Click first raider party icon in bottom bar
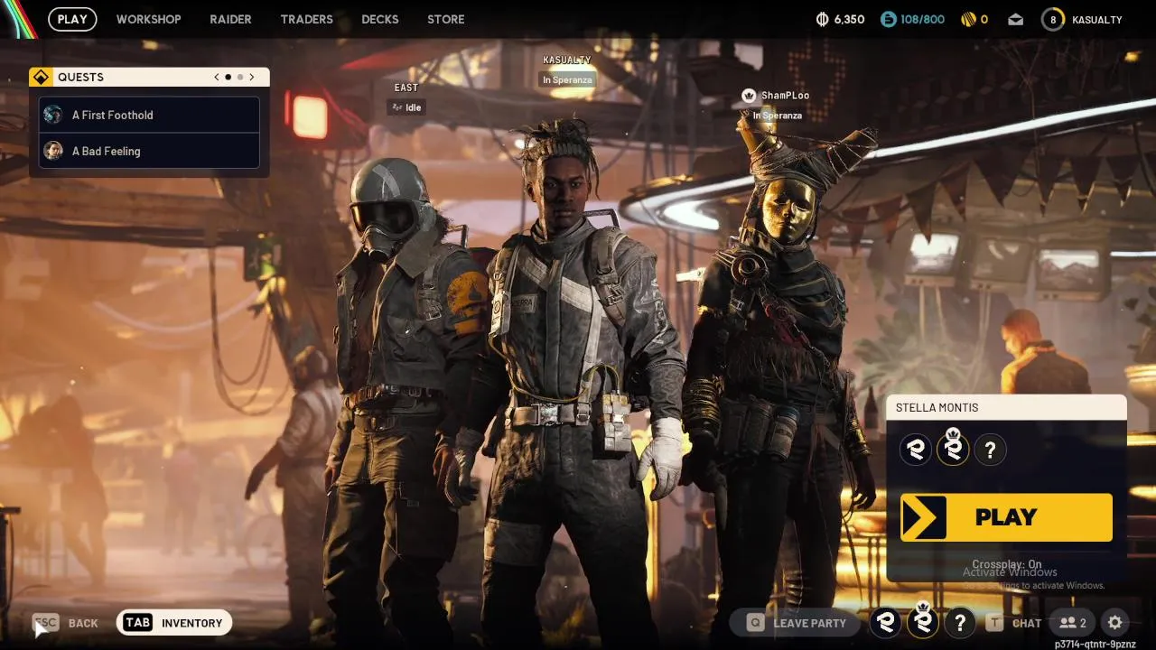This screenshot has height=650, width=1156. click(x=885, y=622)
